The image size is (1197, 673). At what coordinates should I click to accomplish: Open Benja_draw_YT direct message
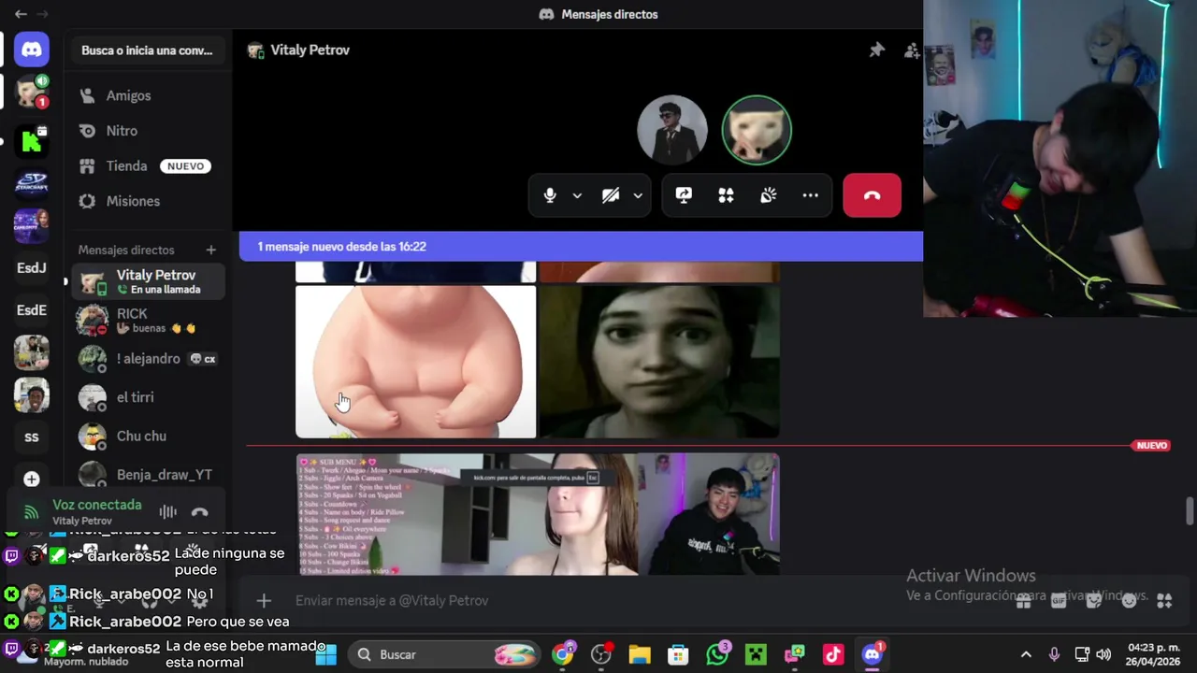[148, 474]
